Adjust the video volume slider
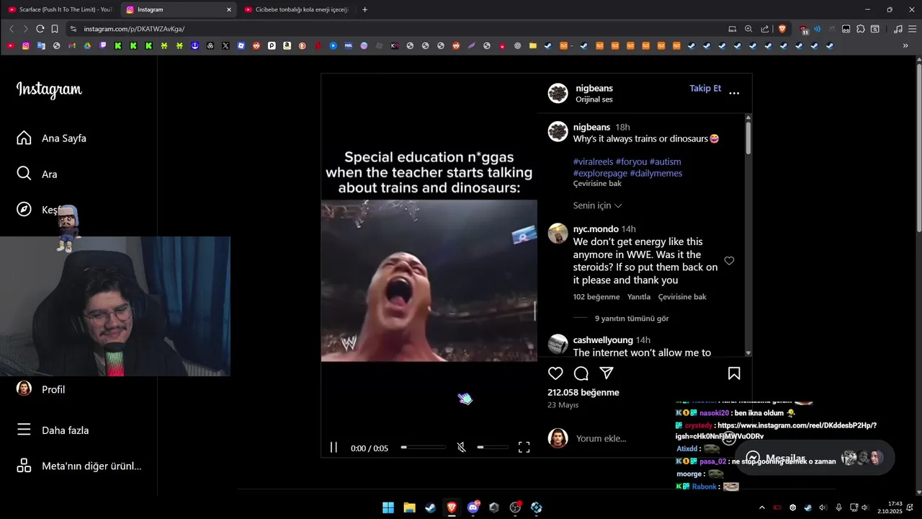The height and width of the screenshot is (519, 922). click(493, 448)
